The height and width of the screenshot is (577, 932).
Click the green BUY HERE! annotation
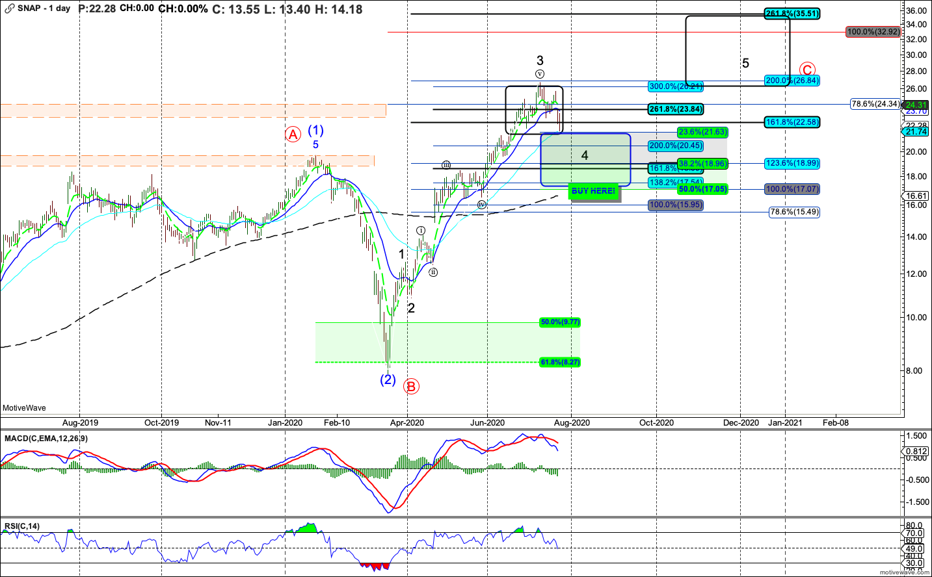click(593, 191)
